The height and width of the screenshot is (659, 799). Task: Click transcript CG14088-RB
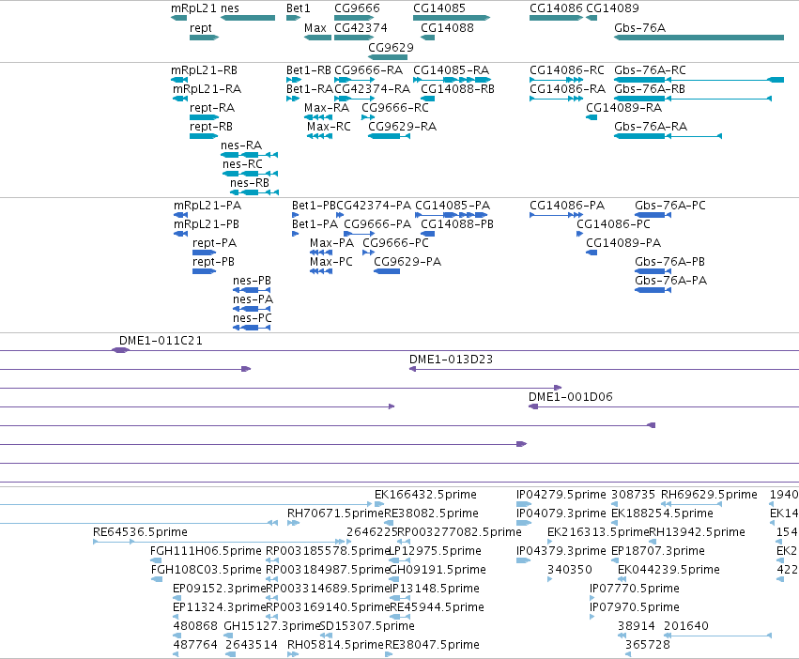point(457,89)
